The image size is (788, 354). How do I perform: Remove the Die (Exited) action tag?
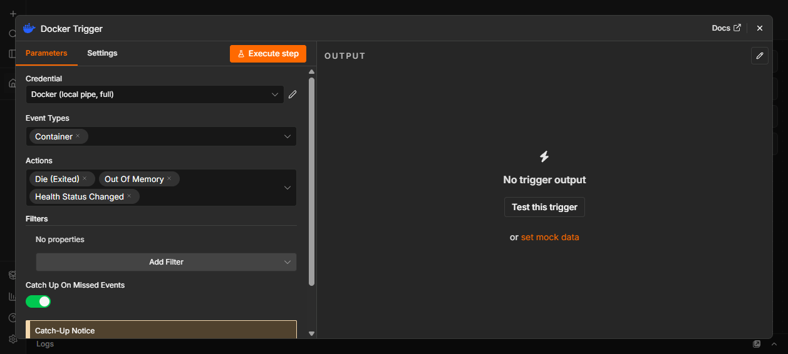85,179
